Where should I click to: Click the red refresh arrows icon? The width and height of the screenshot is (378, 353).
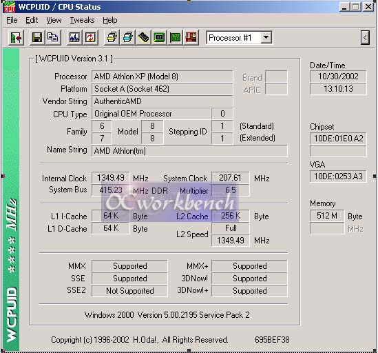[90, 37]
